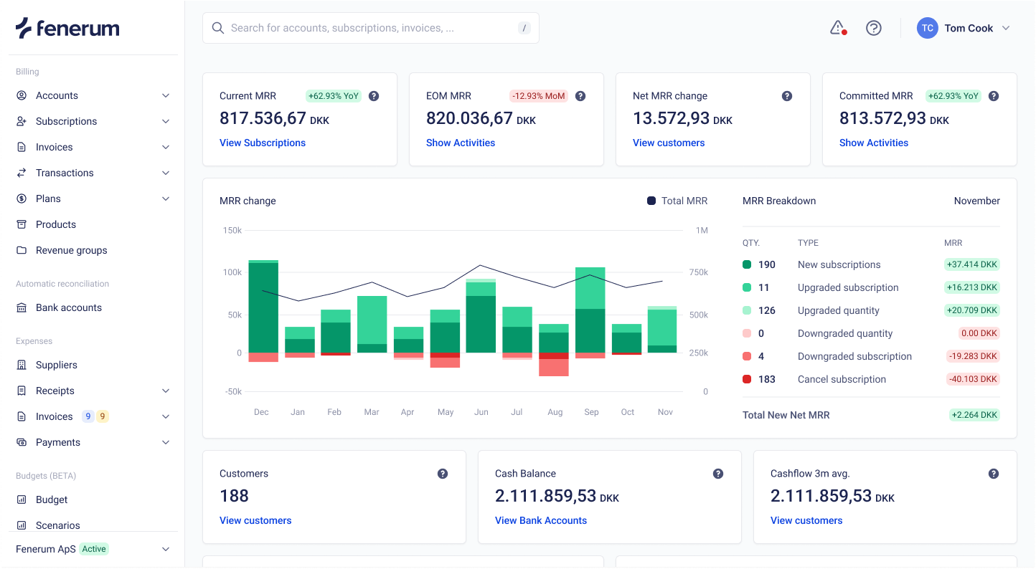Expand the Plans menu chevron
The width and height of the screenshot is (1036, 569).
pos(166,199)
